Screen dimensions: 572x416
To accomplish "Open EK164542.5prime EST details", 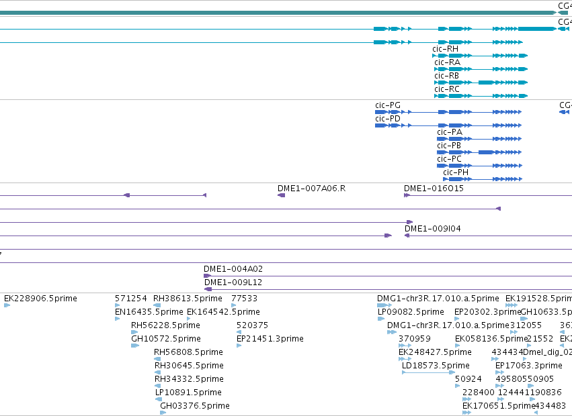I will tap(223, 312).
